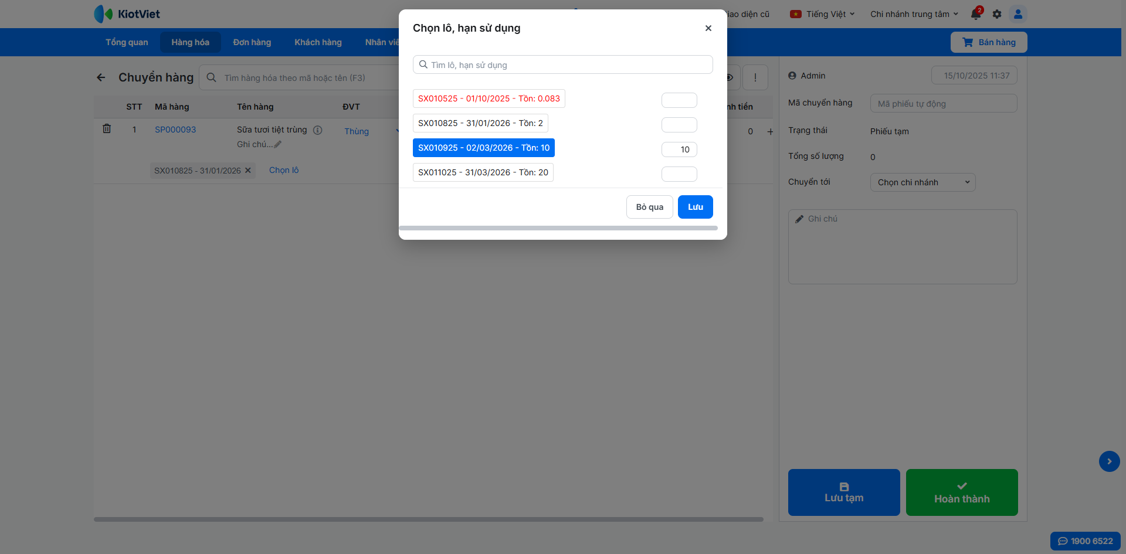Screen dimensions: 1126x554
Task: Edit quantity field for batch SX011025
Action: click(x=679, y=174)
